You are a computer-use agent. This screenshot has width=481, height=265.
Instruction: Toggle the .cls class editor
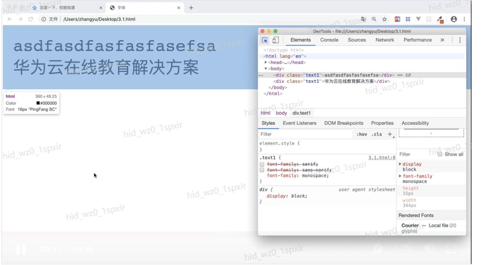click(377, 134)
